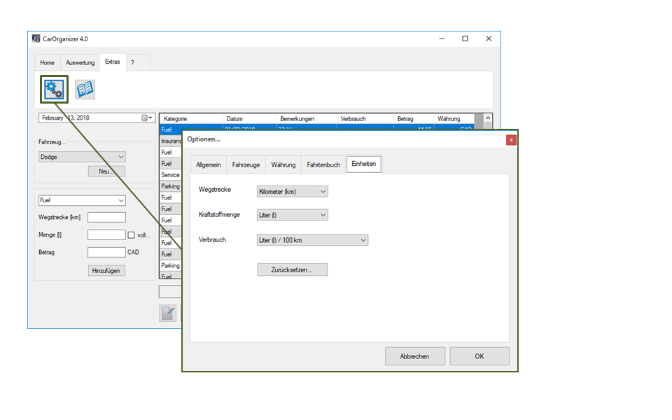
Task: Toggle the 'voll...' full tank checkbox
Action: tap(131, 234)
